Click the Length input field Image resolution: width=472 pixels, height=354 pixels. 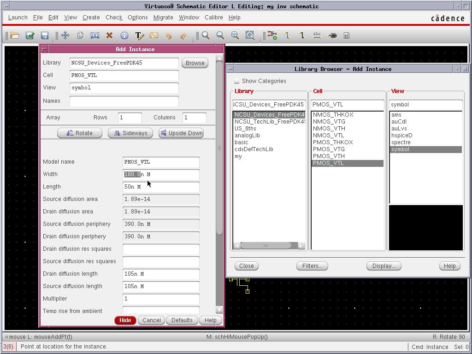[161, 187]
